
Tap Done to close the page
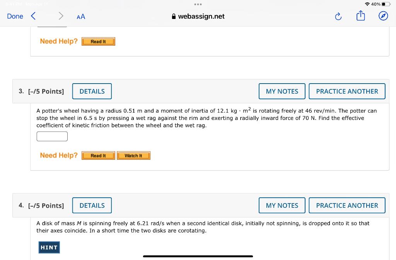(15, 16)
